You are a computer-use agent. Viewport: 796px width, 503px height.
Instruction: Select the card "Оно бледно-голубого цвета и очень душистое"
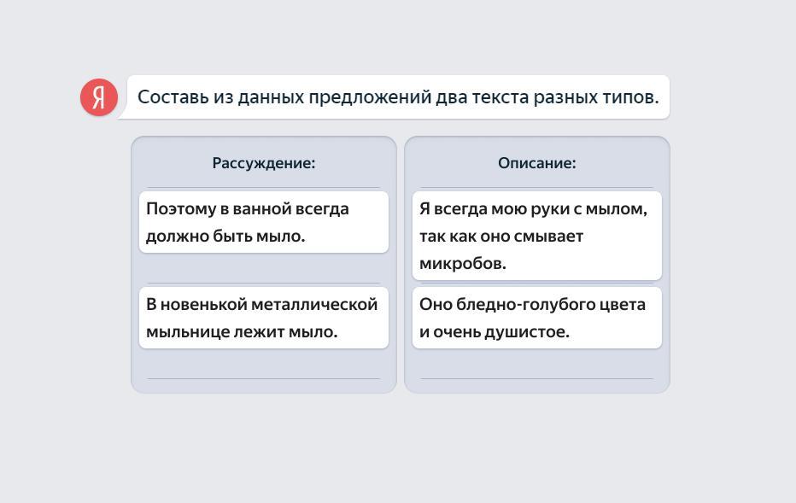click(537, 318)
